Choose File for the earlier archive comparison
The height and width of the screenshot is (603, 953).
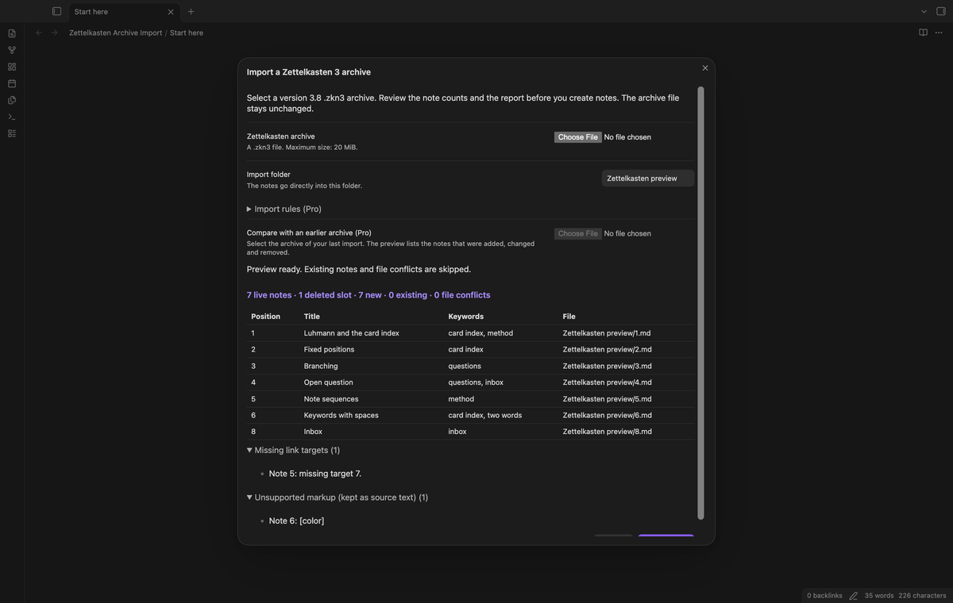[577, 233]
